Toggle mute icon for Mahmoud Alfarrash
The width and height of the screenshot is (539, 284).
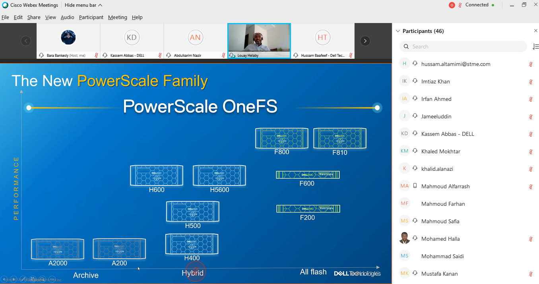coord(531,186)
